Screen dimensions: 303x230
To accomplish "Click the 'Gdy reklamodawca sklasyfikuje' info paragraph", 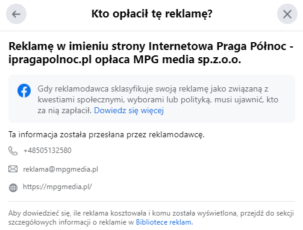I will point(158,100).
